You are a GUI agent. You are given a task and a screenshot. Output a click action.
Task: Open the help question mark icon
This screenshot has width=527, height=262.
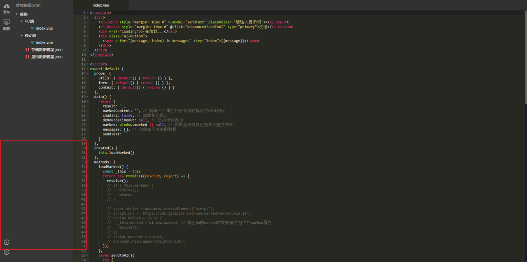click(x=7, y=252)
